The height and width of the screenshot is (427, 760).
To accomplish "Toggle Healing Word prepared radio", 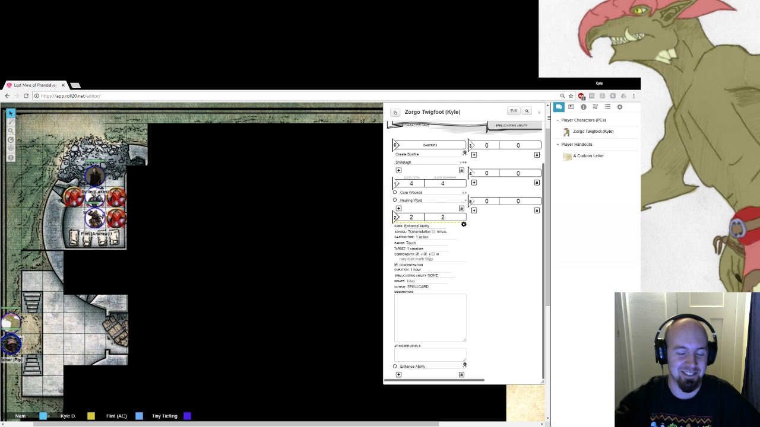I will point(395,200).
